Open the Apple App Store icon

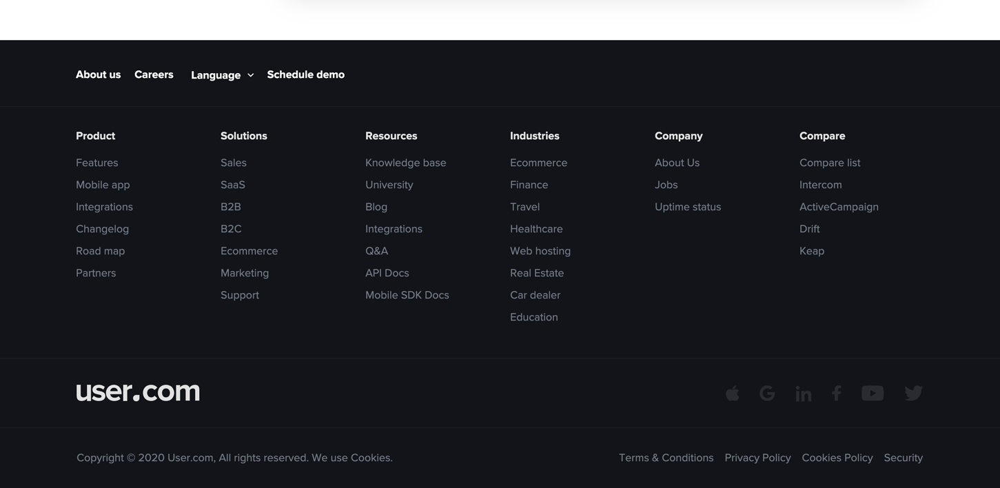pos(733,393)
